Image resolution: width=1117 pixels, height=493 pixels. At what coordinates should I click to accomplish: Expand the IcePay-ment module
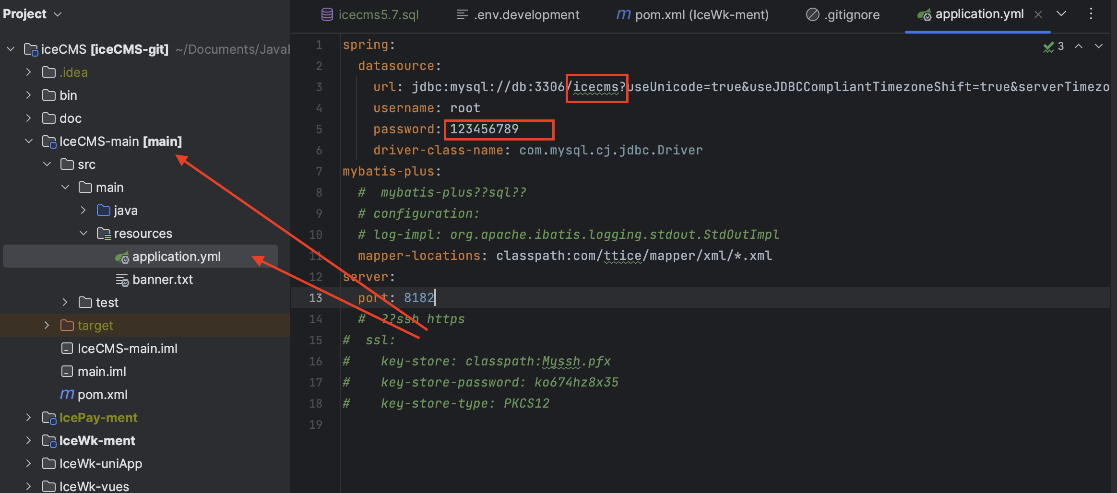29,417
